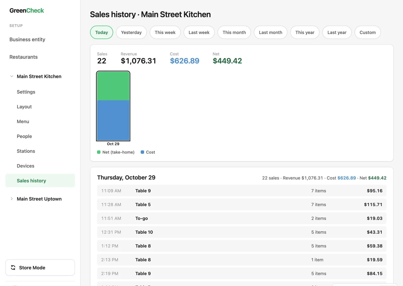Image resolution: width=403 pixels, height=286 pixels.
Task: Open the Custom date range
Action: pos(367,32)
